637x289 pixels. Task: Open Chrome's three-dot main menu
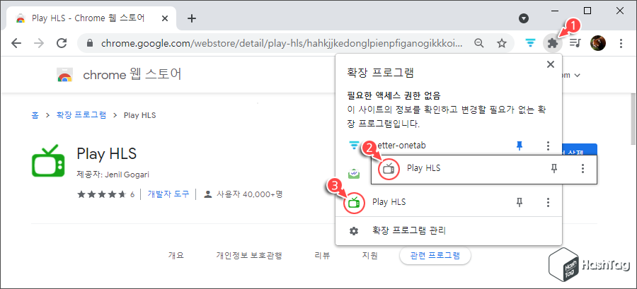(x=621, y=43)
